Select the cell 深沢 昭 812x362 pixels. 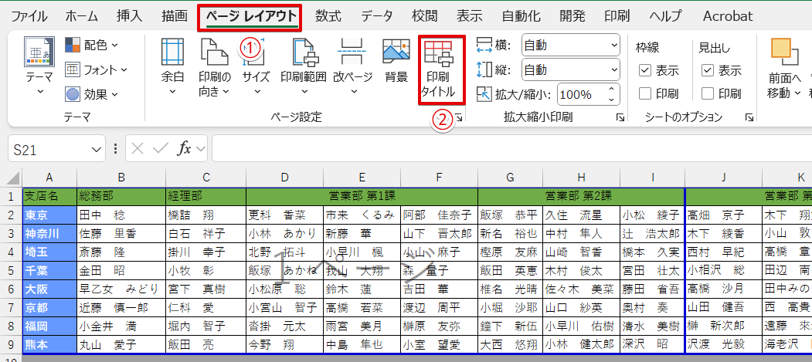pos(653,344)
